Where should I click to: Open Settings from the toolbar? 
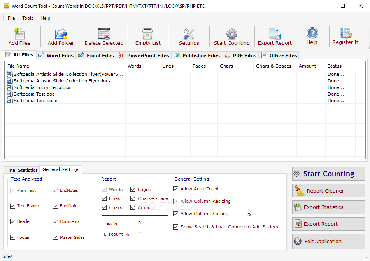(x=189, y=37)
